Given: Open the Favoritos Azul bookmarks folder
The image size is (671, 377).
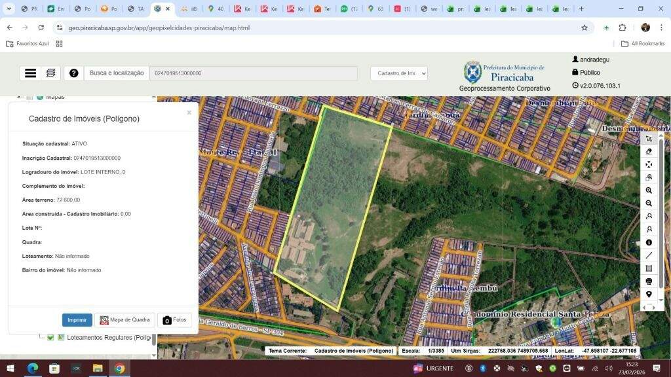Looking at the screenshot, I should click(28, 44).
